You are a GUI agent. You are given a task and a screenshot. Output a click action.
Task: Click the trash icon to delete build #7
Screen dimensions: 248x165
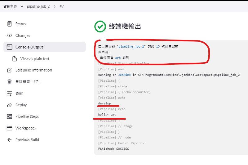[9, 82]
